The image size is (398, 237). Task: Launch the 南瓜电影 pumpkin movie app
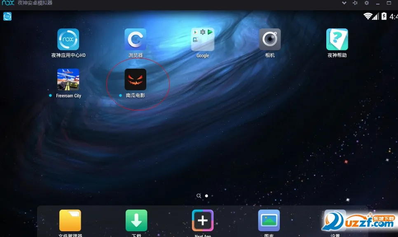(x=135, y=80)
